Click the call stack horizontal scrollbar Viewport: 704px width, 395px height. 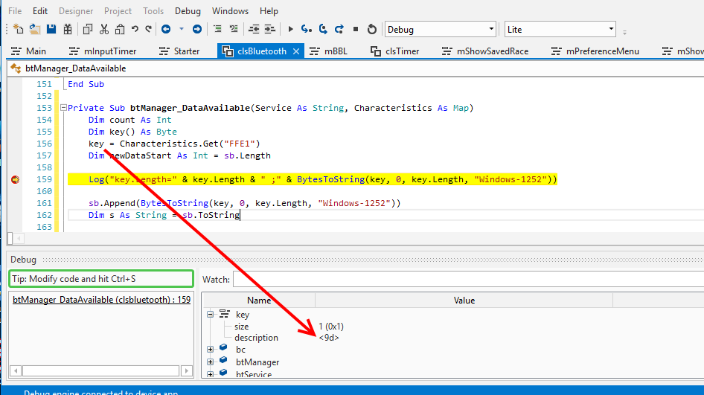coord(101,370)
